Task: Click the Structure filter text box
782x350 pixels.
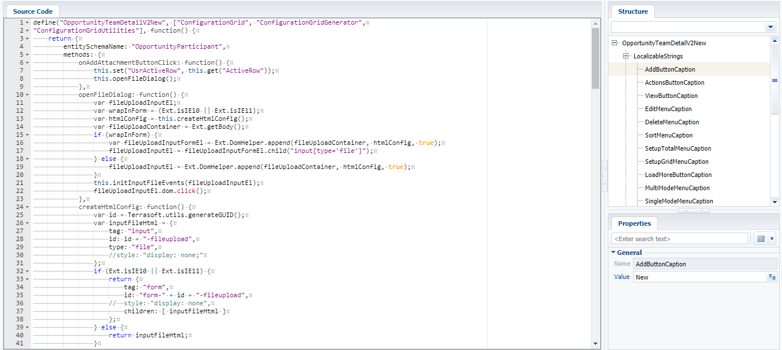Action: pyautogui.click(x=688, y=27)
